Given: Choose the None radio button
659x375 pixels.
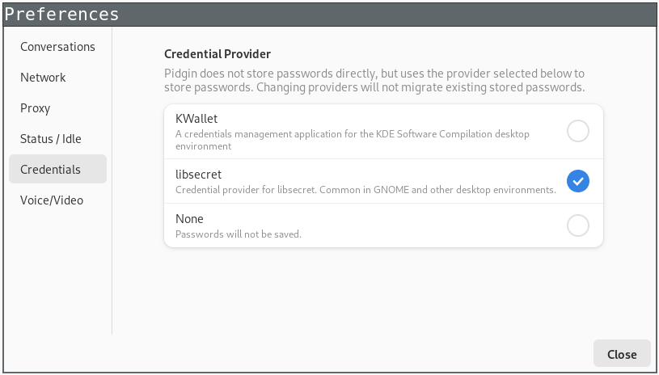Looking at the screenshot, I should pos(578,225).
